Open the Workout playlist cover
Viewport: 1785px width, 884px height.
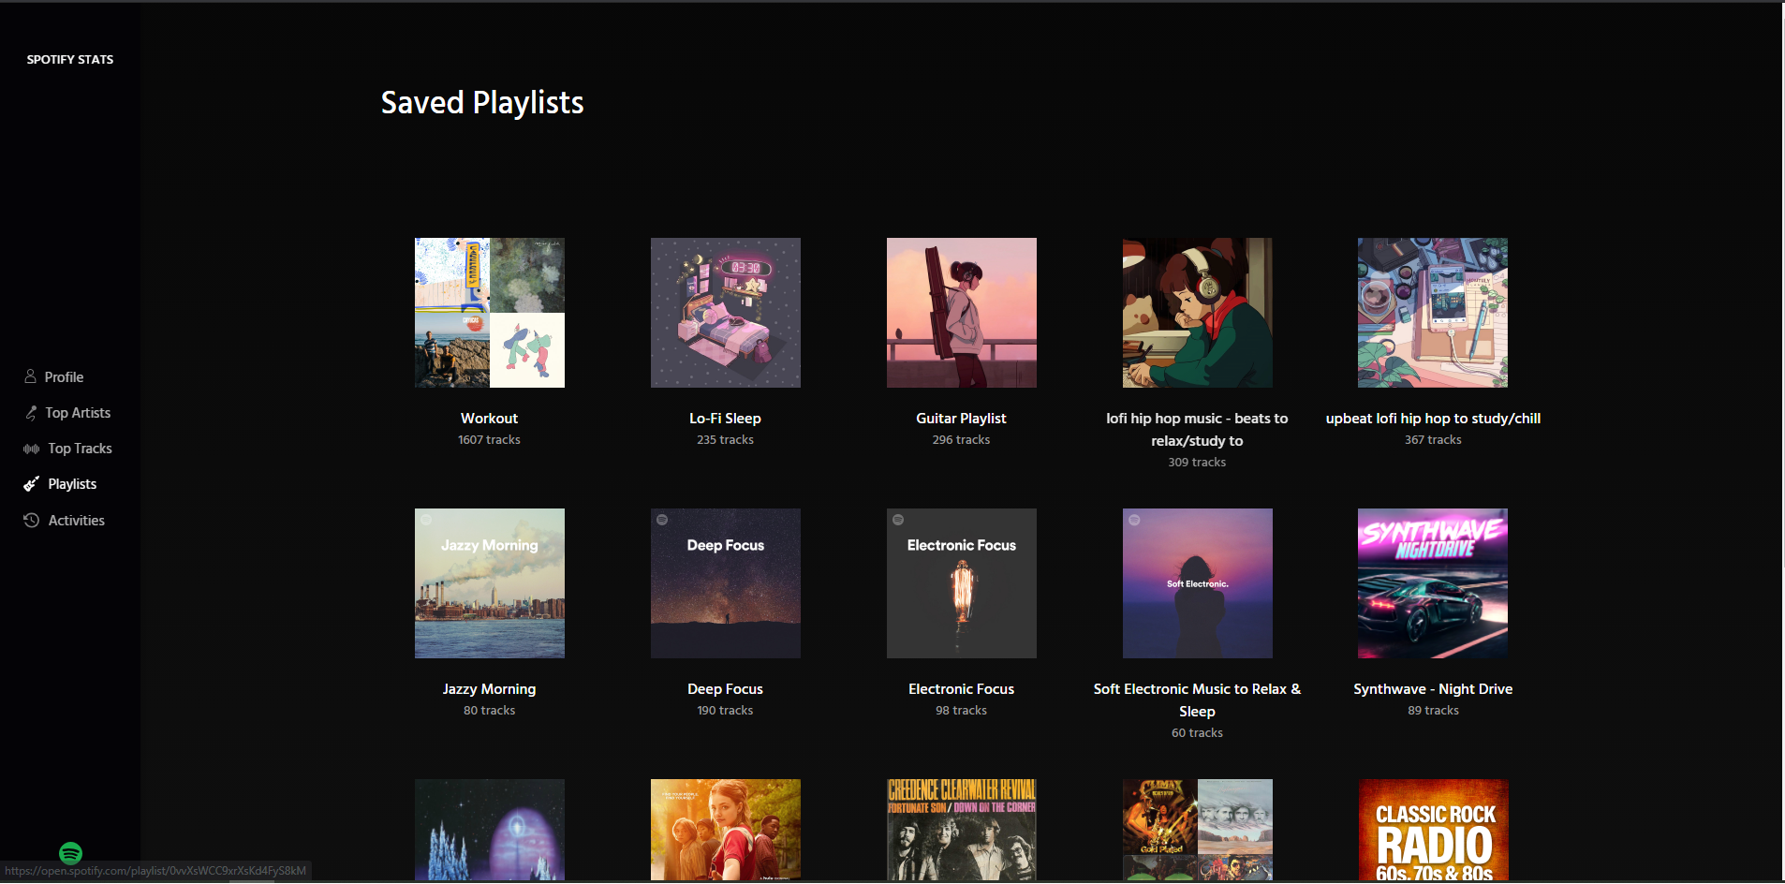click(x=490, y=313)
